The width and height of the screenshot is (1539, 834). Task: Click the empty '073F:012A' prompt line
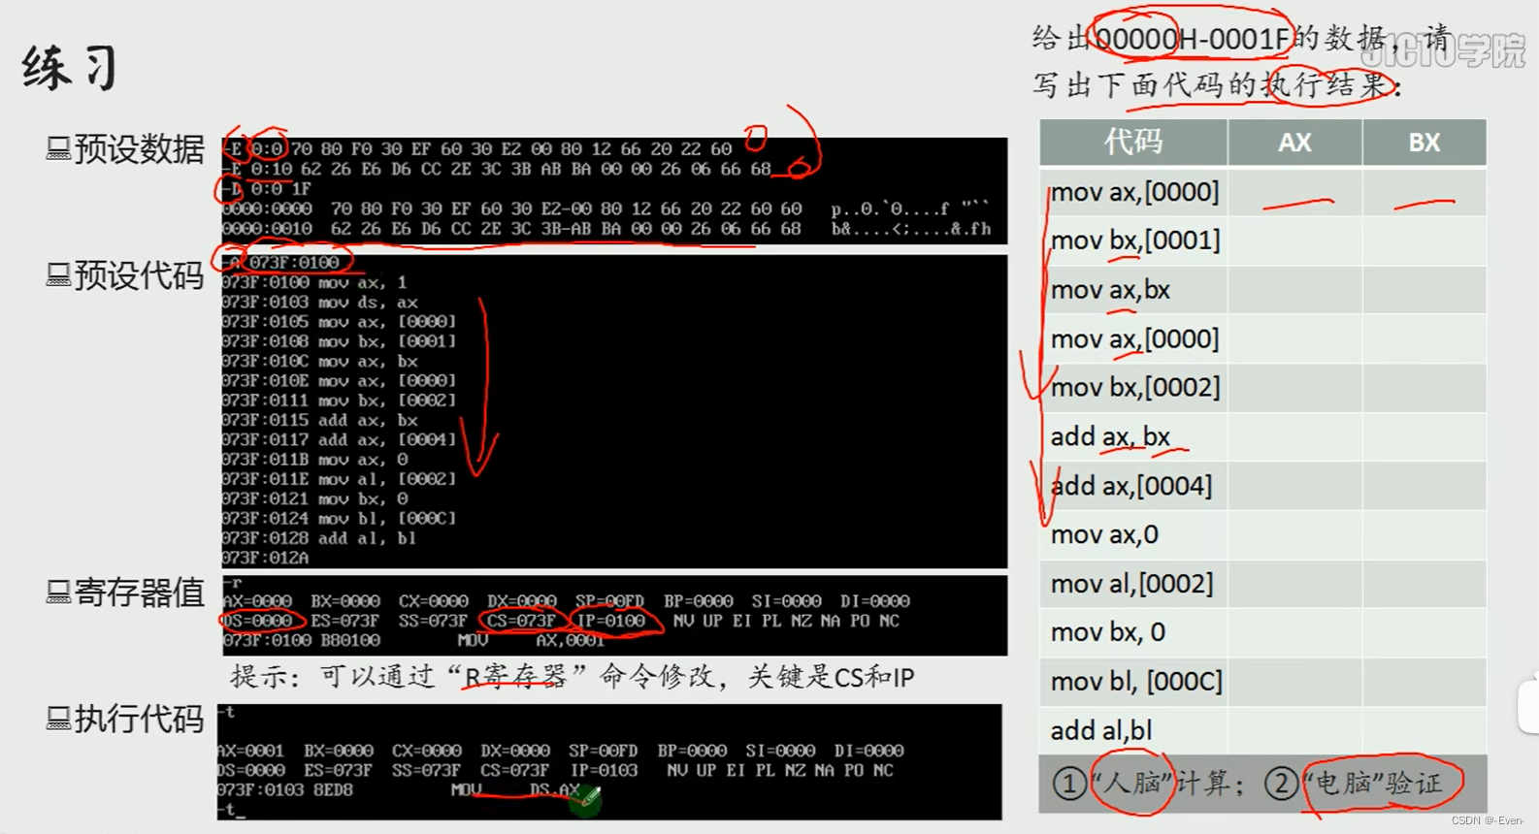[266, 558]
